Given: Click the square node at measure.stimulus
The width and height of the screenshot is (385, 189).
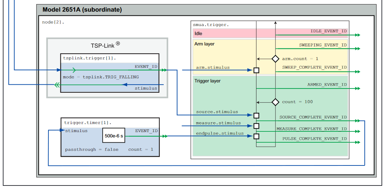Looking at the screenshot, I should pyautogui.click(x=256, y=126).
